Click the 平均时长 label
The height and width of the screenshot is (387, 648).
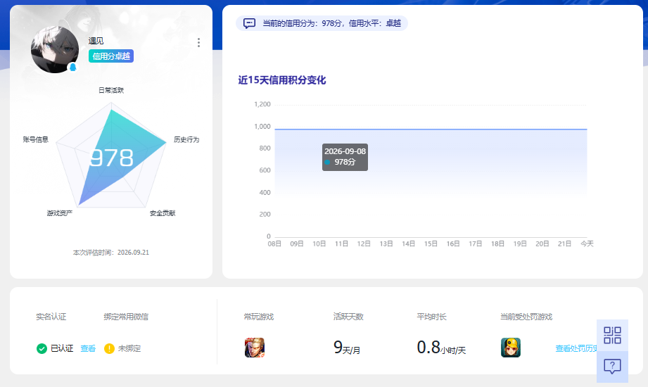coord(431,317)
